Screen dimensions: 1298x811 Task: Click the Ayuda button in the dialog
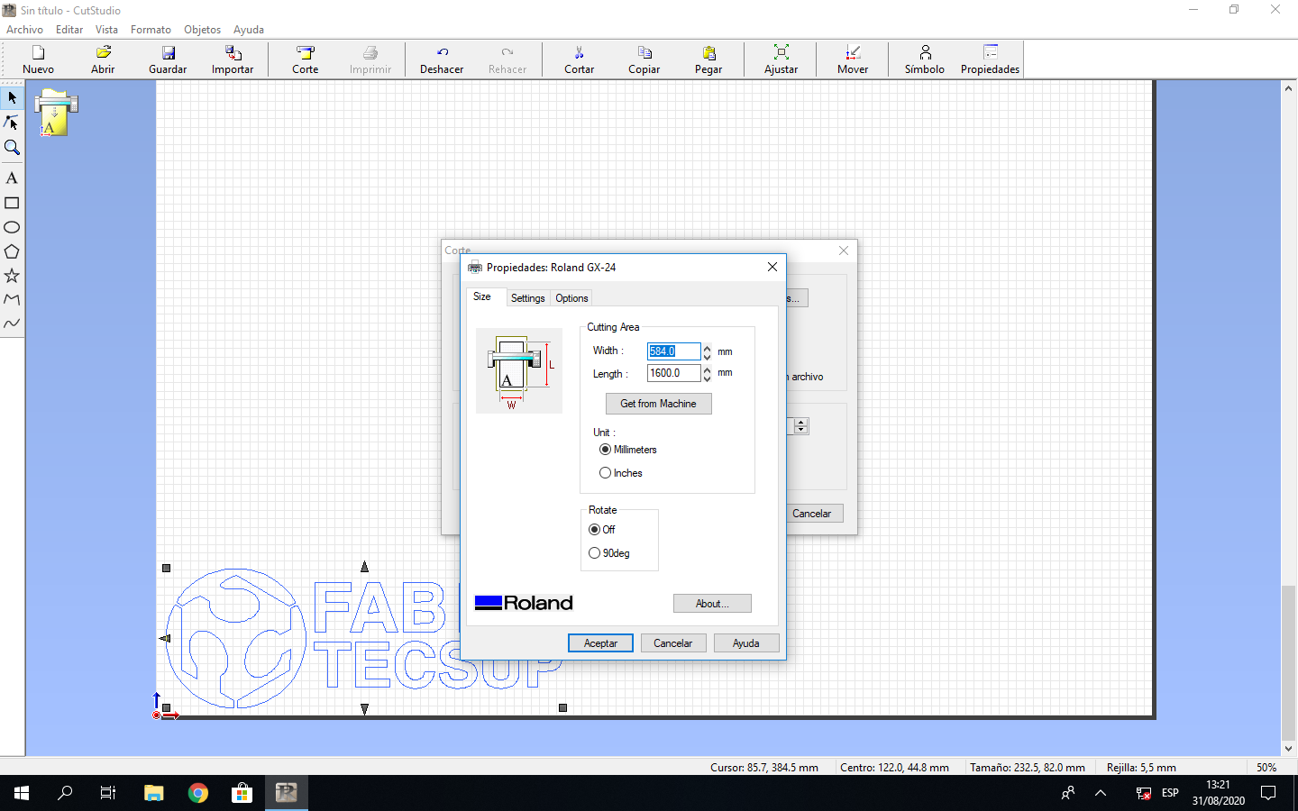coord(746,643)
